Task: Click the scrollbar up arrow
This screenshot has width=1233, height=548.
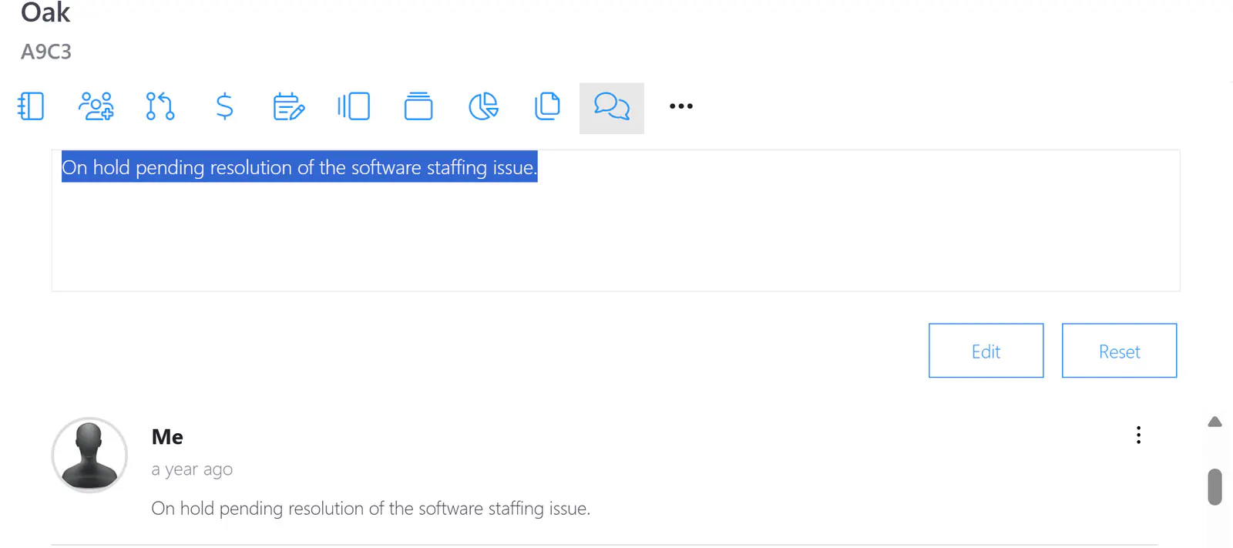Action: [1215, 422]
